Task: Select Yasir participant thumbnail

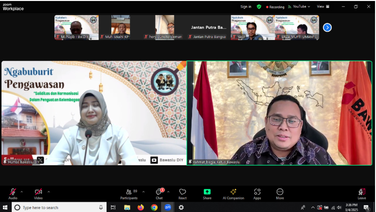Action: [253, 27]
